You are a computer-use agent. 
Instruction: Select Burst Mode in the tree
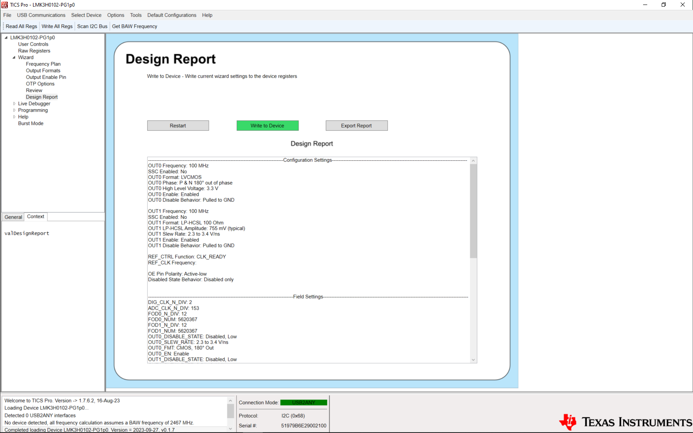[x=31, y=123]
